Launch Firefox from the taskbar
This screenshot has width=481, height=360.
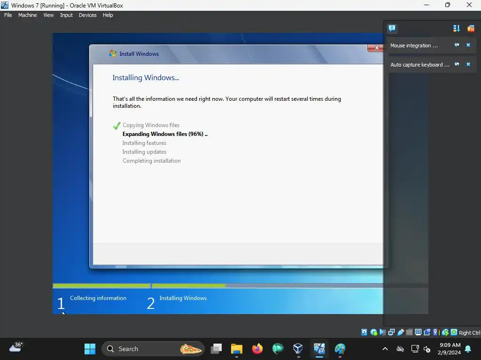tap(257, 349)
